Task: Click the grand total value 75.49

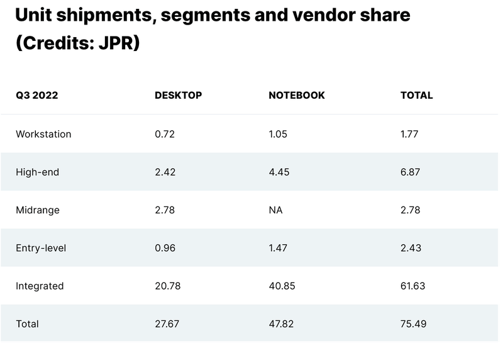Action: coord(413,324)
